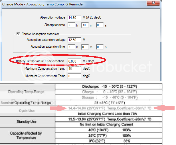Viewport: 176px width, 145px height.
Task: Click the Absorption voltage field showing 14.80
Action: pos(74,18)
